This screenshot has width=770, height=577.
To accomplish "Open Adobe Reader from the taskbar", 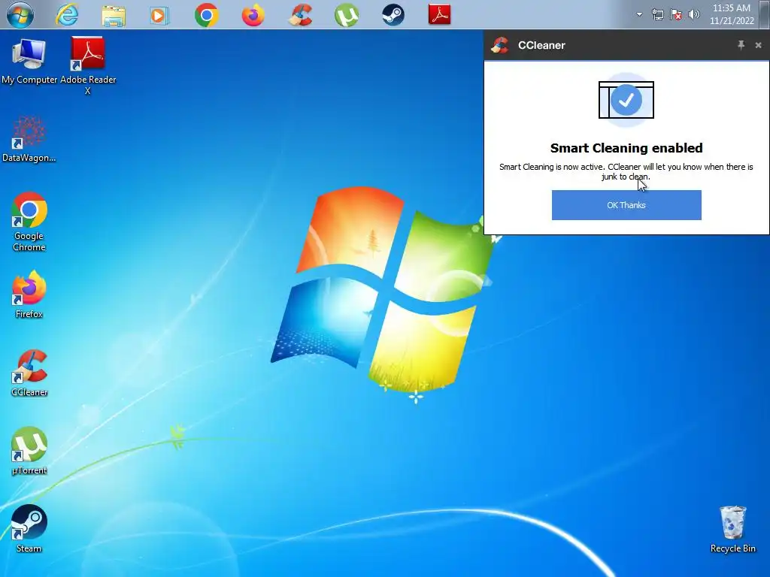I will [x=439, y=15].
